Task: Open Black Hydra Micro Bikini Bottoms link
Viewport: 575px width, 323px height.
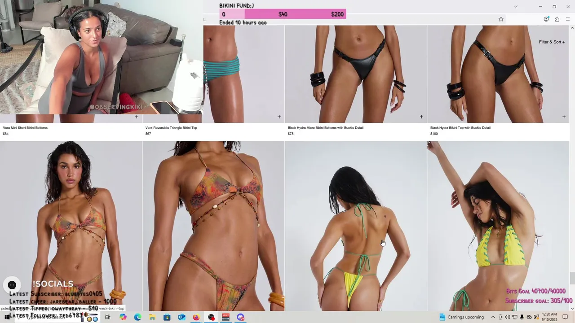Action: coord(326,128)
